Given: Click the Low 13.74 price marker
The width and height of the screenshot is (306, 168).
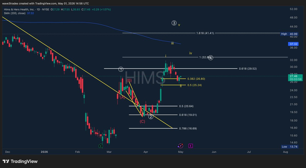Looking at the screenshot, I should (290, 147).
